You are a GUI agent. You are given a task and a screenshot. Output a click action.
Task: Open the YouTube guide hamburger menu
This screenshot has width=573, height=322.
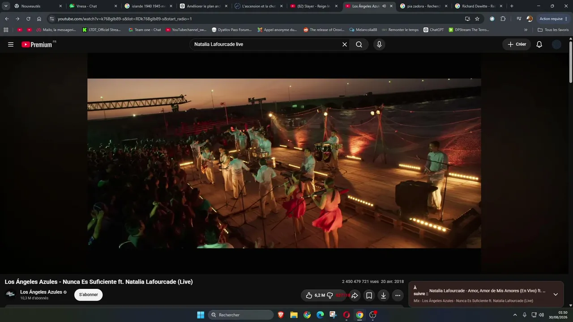pyautogui.click(x=11, y=44)
